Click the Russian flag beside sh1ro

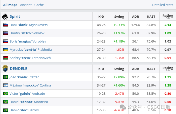pos(6,33)
